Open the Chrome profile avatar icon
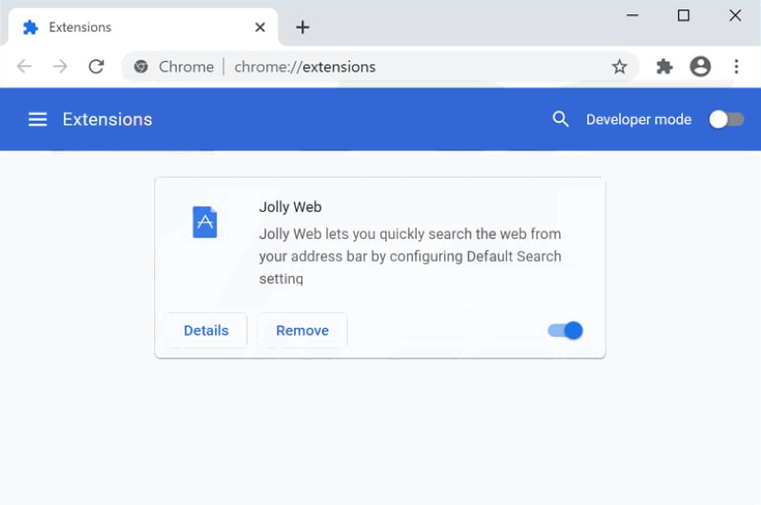Image resolution: width=761 pixels, height=505 pixels. point(700,67)
